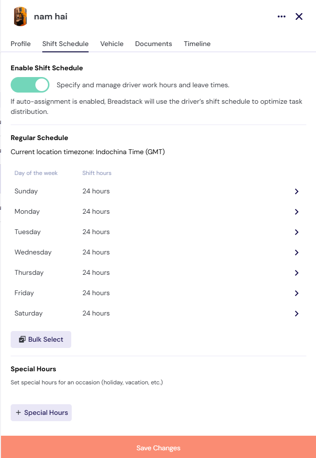Screen dimensions: 316x458
Task: Expand Thursday shift hours chevron
Action: pyautogui.click(x=297, y=273)
